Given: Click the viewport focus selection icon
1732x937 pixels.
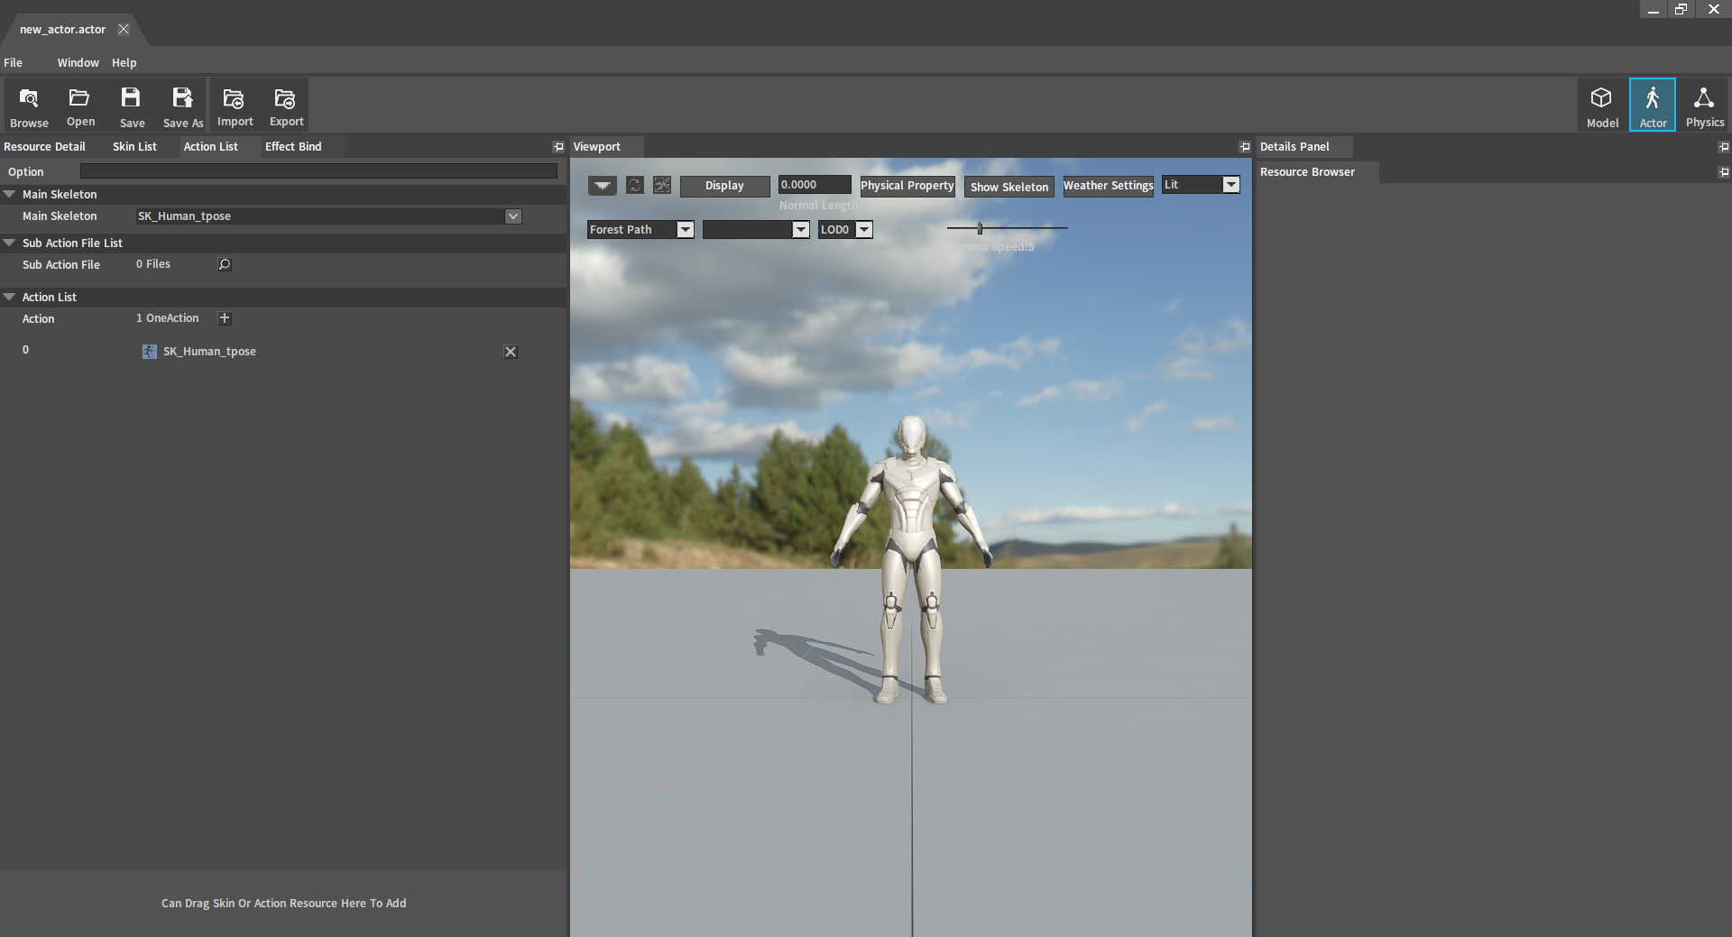Looking at the screenshot, I should [662, 185].
